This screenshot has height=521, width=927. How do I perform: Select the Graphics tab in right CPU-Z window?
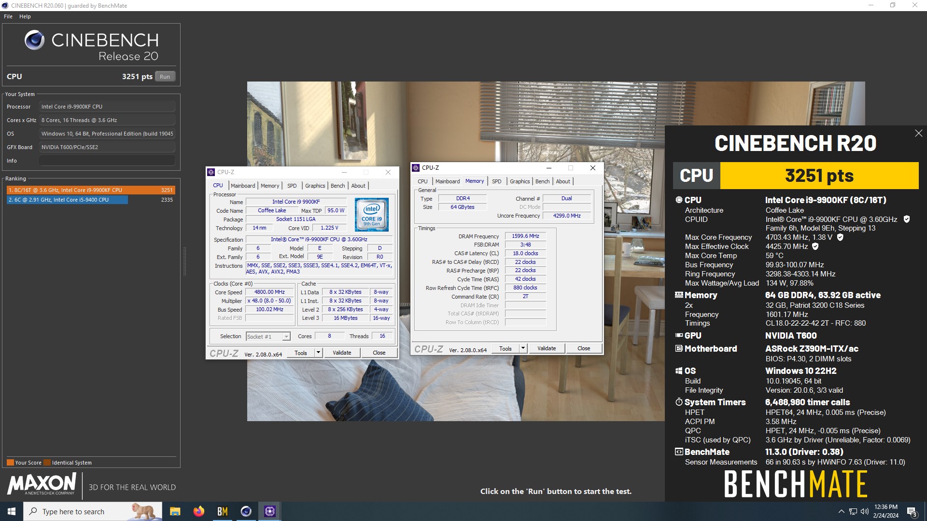(520, 181)
